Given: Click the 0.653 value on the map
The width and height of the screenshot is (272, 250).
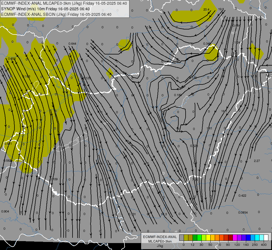Looking at the screenshot, I should [12, 59].
